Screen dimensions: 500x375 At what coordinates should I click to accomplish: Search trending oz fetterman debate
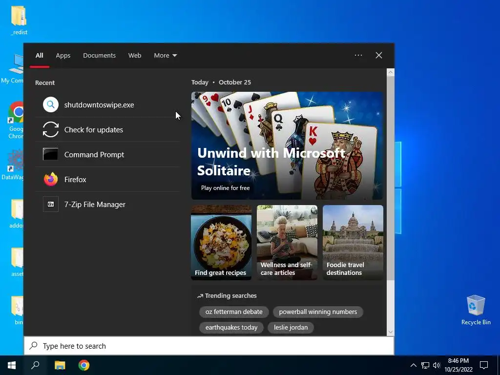click(234, 312)
